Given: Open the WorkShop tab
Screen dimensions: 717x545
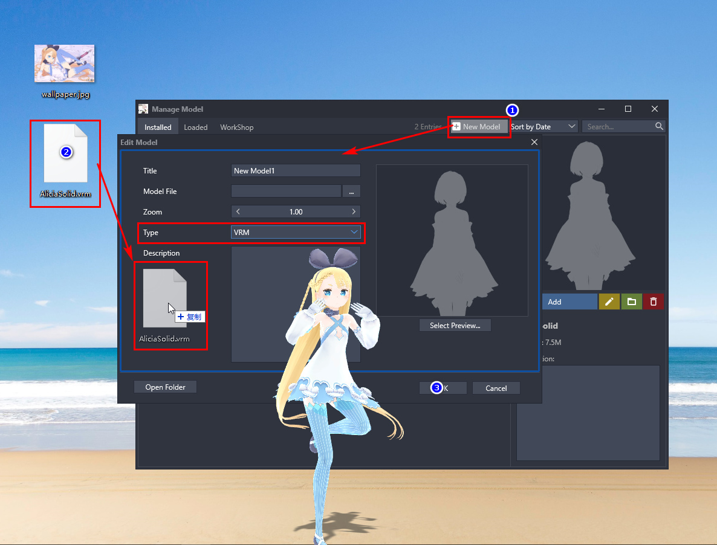Looking at the screenshot, I should 236,127.
